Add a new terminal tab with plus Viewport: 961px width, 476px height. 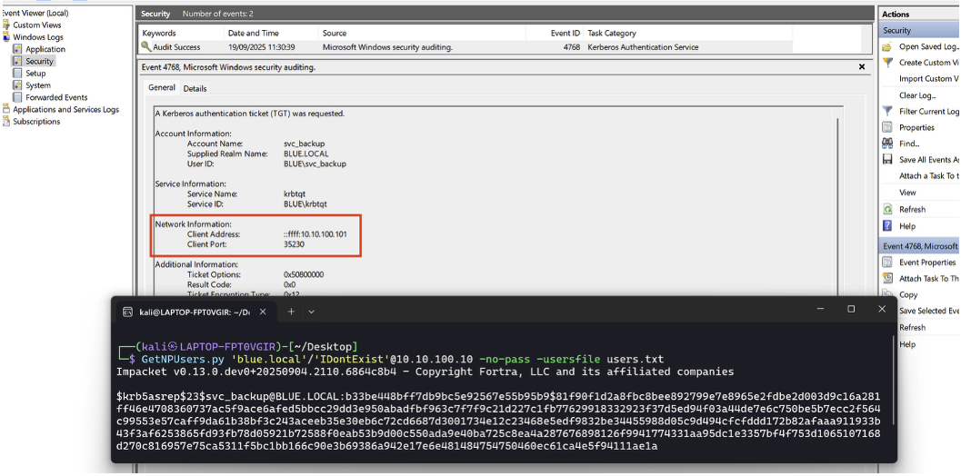click(291, 312)
